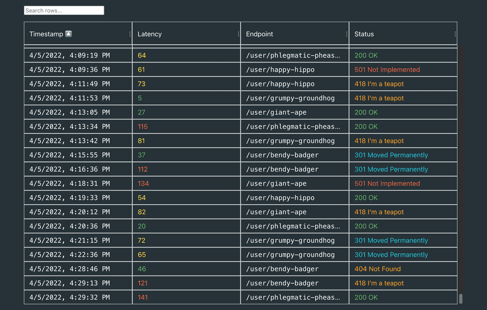
Task: Select timestamp 4/5/2022, 4:16:36 PM
Action: coord(70,169)
